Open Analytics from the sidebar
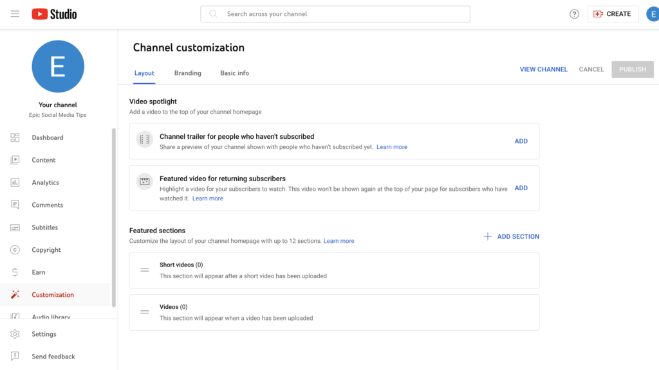This screenshot has width=659, height=370. pyautogui.click(x=45, y=182)
